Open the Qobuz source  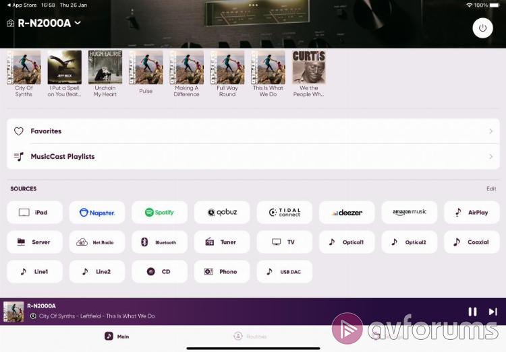point(222,213)
